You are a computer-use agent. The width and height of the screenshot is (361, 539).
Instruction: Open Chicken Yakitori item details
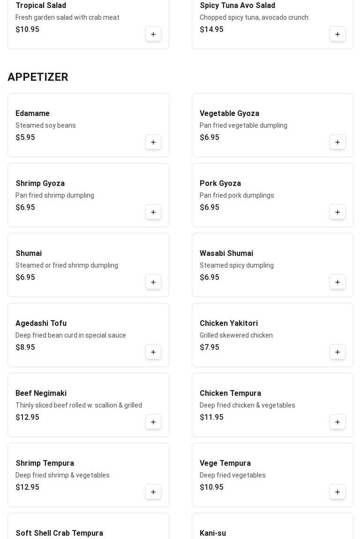point(228,323)
